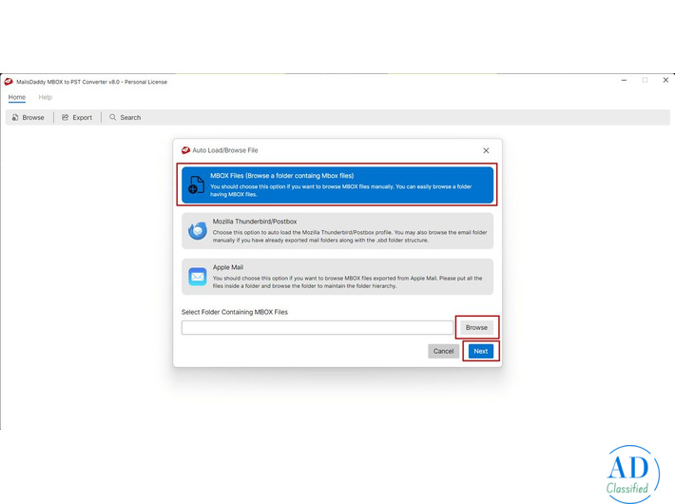Image resolution: width=675 pixels, height=504 pixels.
Task: Select the Apple Mail option title
Action: [x=228, y=267]
